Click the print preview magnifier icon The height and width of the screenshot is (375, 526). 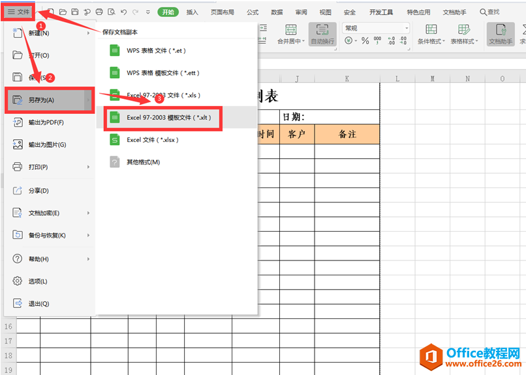[x=112, y=12]
